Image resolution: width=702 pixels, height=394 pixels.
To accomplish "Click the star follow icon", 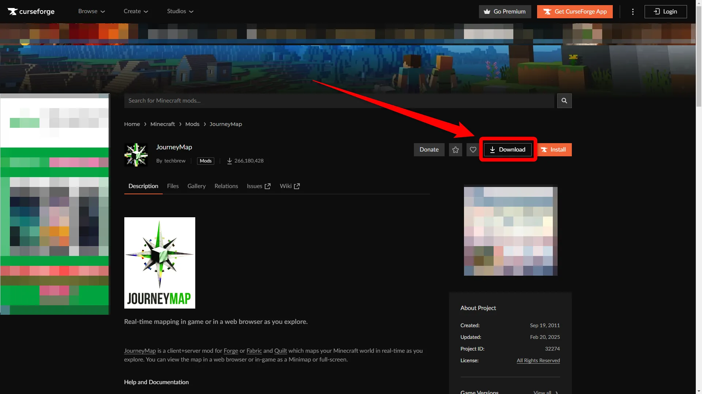I will (x=456, y=150).
